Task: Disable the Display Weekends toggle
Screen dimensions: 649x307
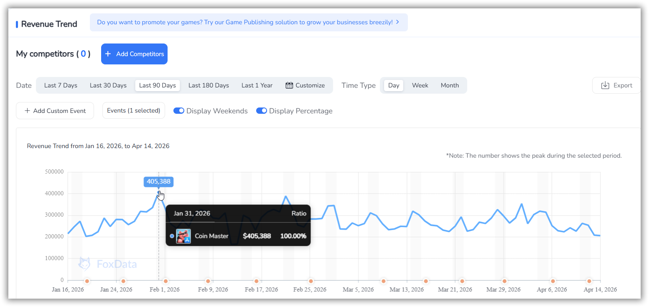Action: [179, 110]
